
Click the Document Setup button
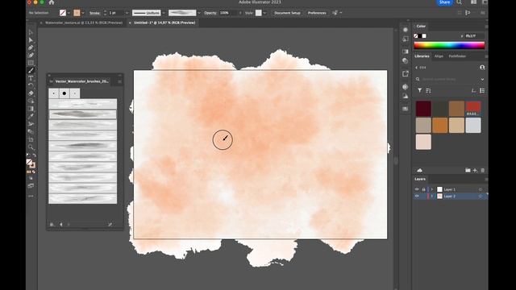(x=287, y=13)
